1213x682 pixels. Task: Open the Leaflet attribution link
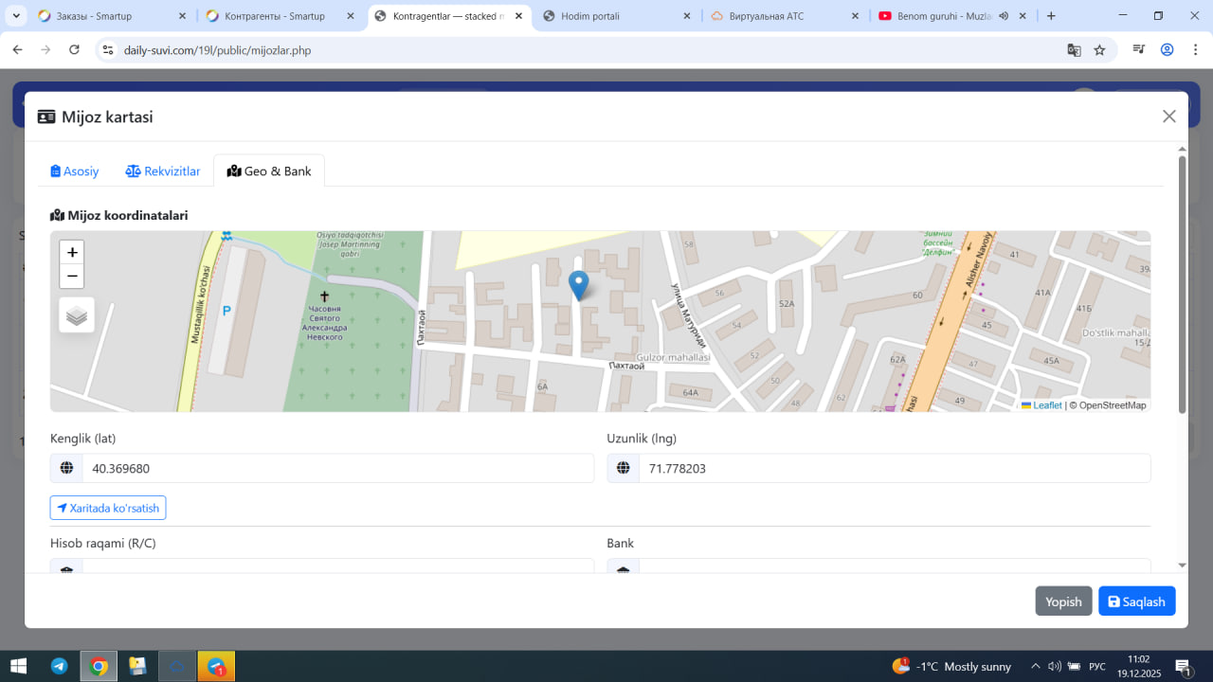click(1046, 405)
